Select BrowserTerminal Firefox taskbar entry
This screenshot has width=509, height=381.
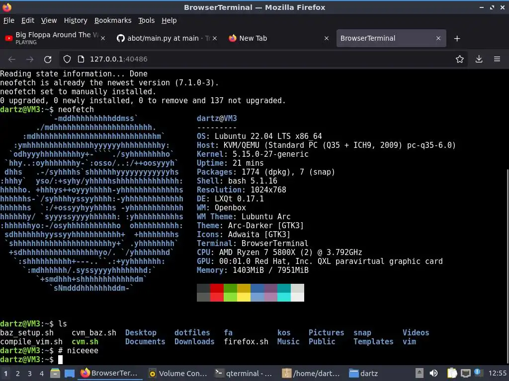[110, 373]
